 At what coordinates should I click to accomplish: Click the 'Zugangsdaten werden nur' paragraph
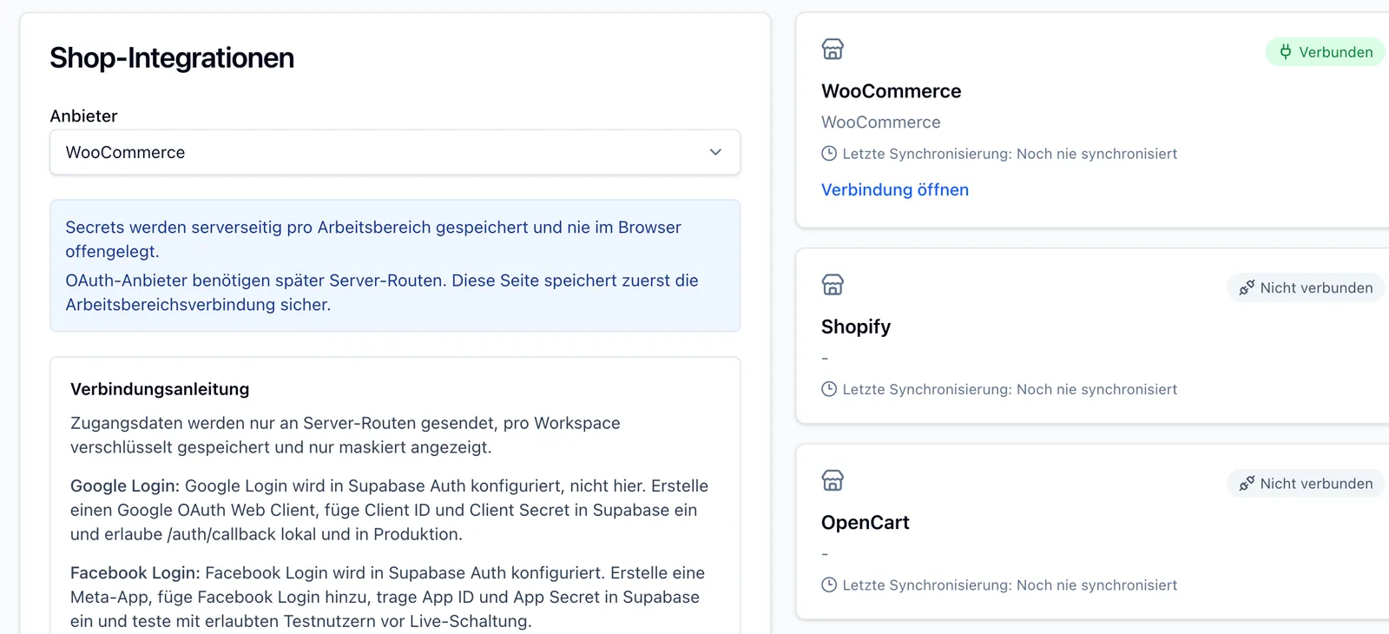click(346, 435)
